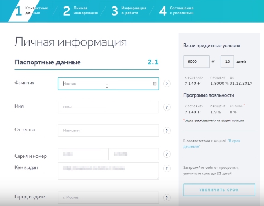Image resolution: width=264 pixels, height=206 pixels.
Task: Focus the passport number field
Action: pos(134,154)
